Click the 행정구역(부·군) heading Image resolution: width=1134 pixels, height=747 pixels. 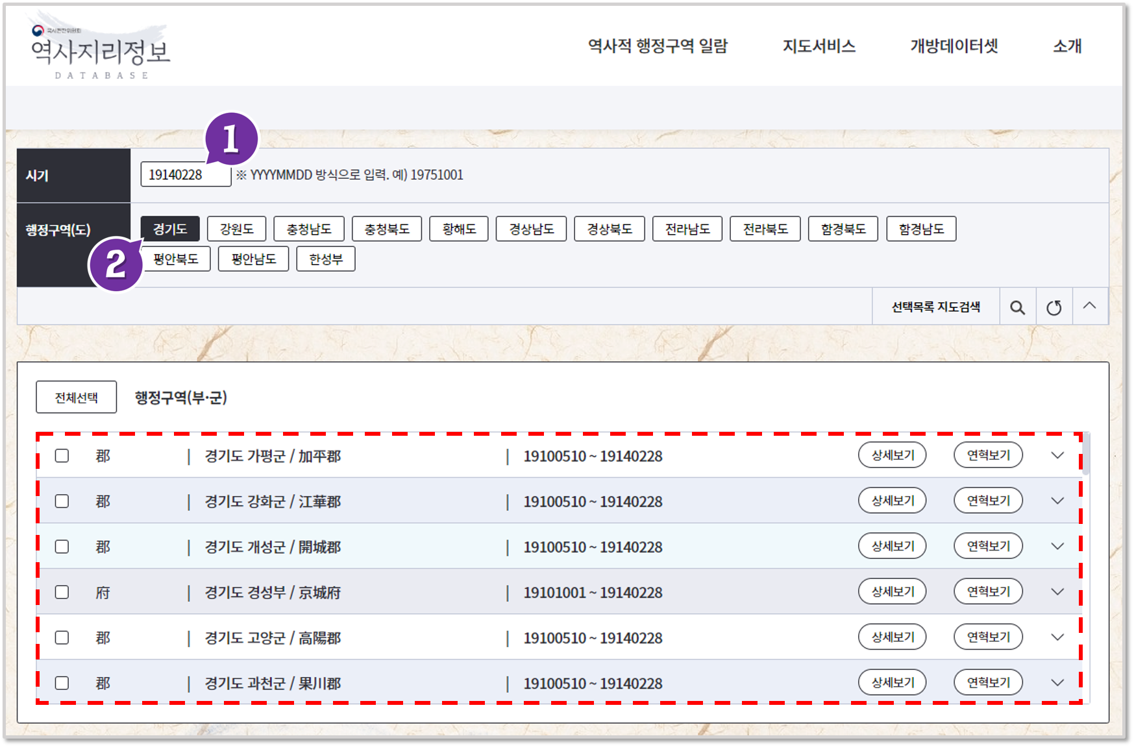click(x=180, y=397)
